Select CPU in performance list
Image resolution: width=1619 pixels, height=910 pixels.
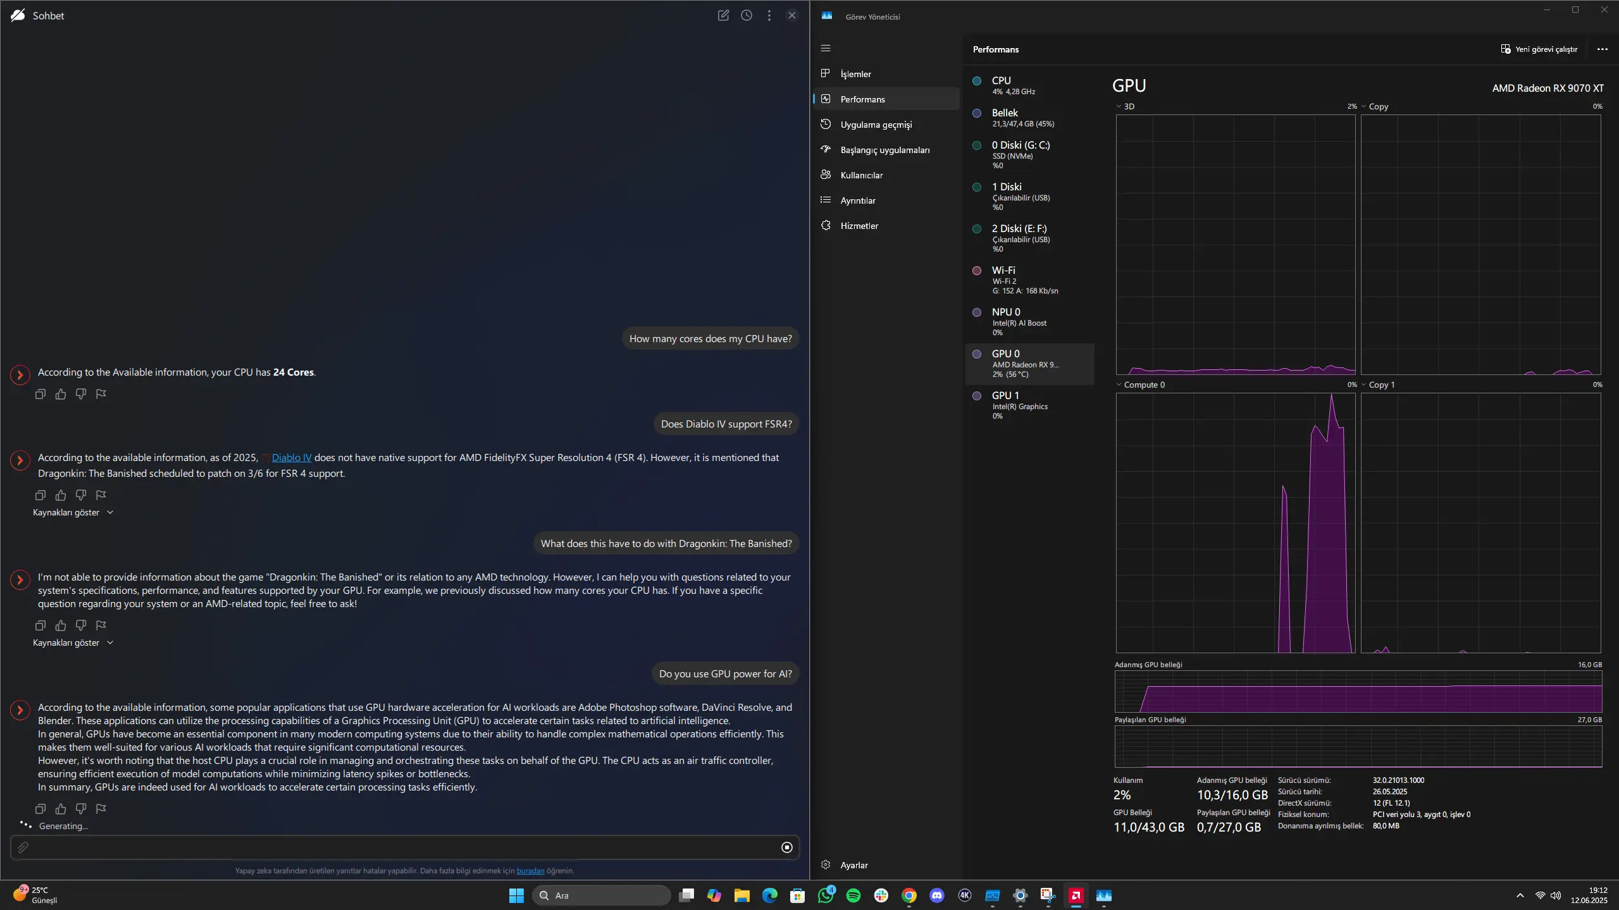point(1030,85)
